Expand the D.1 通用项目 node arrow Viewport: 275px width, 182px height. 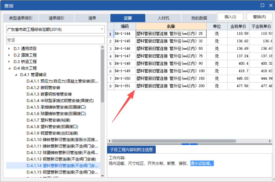coord(9,49)
